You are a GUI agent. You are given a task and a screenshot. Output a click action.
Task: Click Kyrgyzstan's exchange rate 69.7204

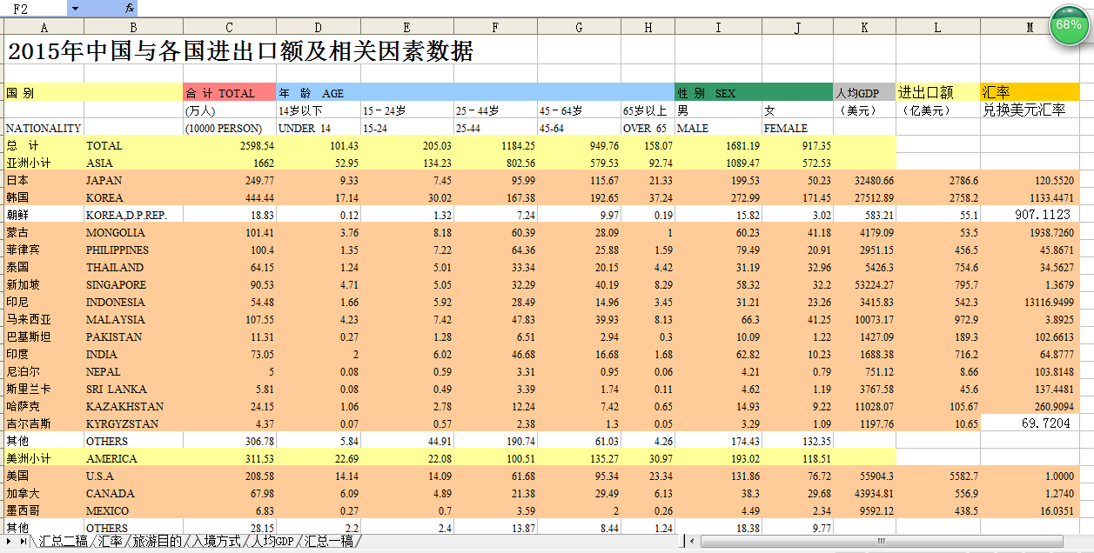coord(1030,423)
